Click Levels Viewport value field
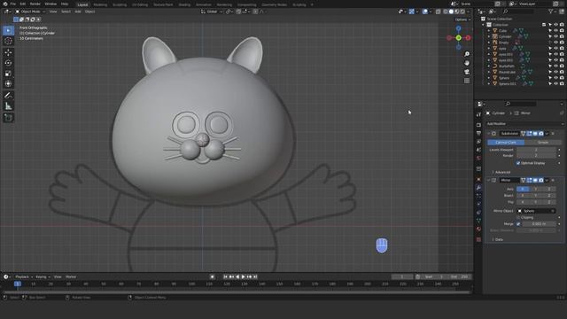Screen dimensions: 567x319 point(536,150)
